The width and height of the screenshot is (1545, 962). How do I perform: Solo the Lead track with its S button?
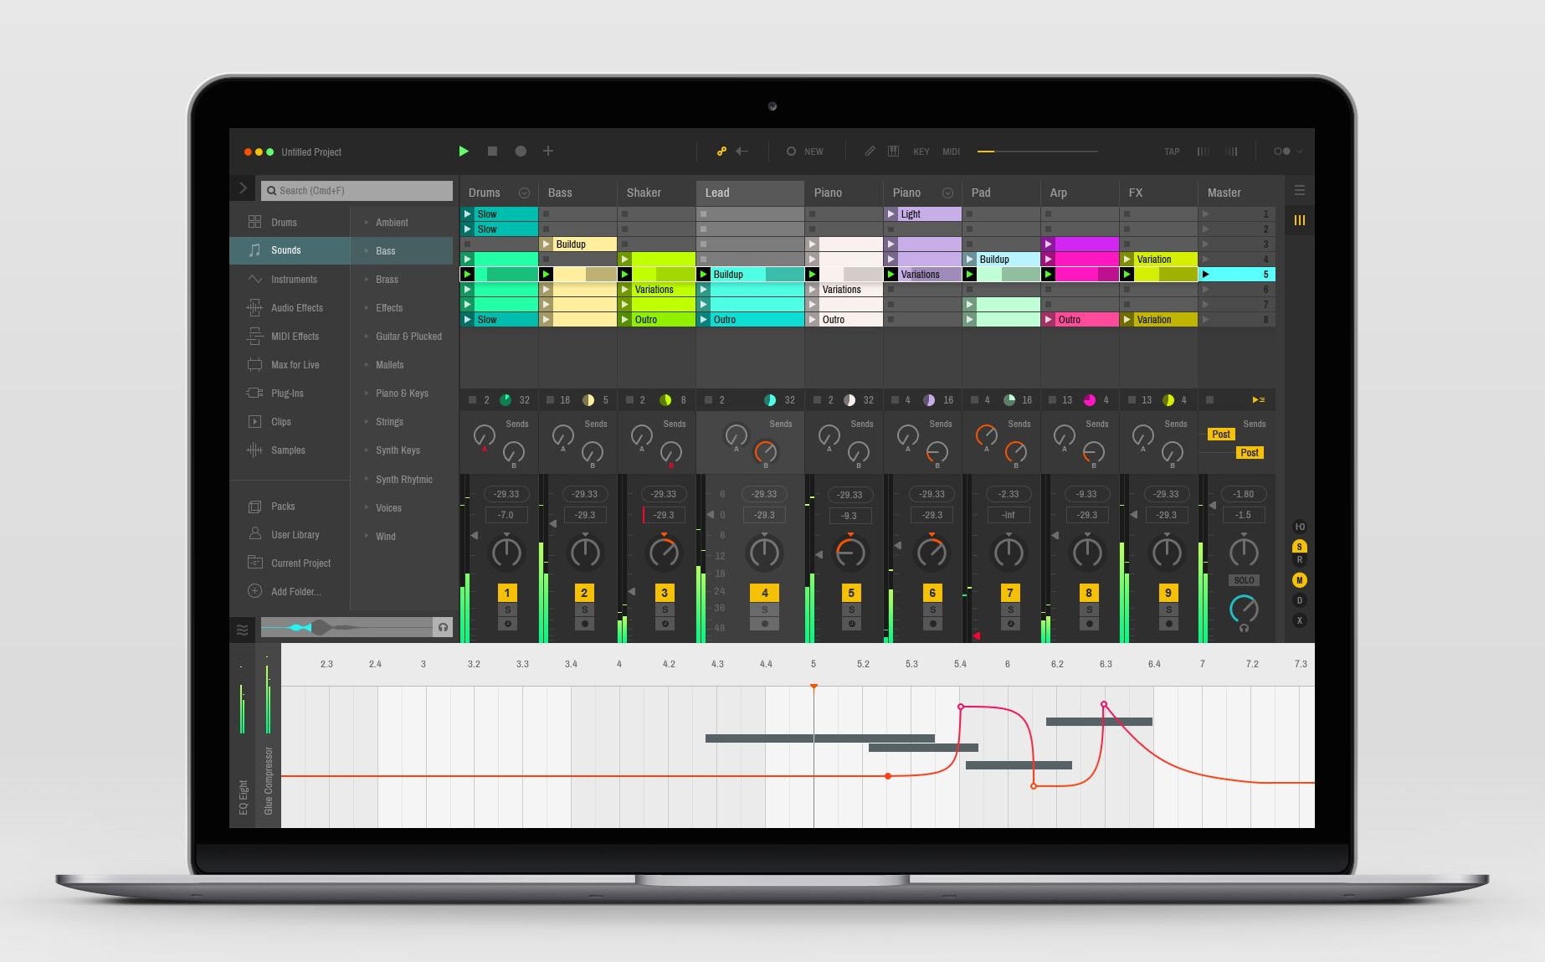coord(764,610)
